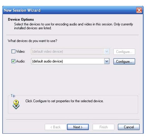Go to the Next wizard page
Image resolution: width=146 pixels, height=137 pixels.
(78, 127)
